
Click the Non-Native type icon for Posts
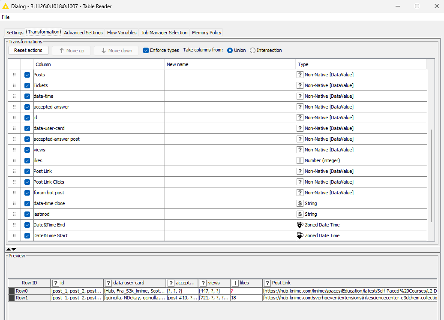pos(300,75)
